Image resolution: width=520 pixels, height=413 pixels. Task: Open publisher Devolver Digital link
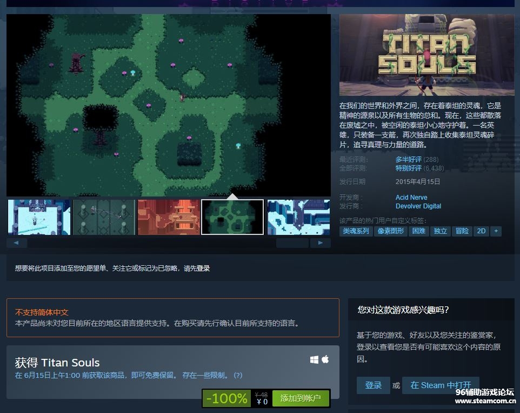click(x=418, y=206)
